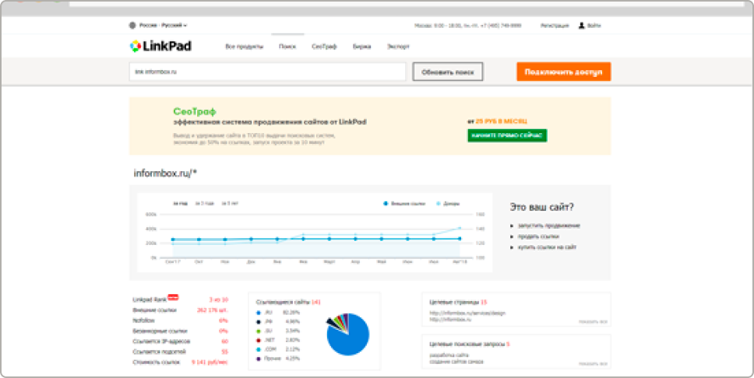
Task: Click the dark red .NET legend color dot
Action: coord(259,340)
